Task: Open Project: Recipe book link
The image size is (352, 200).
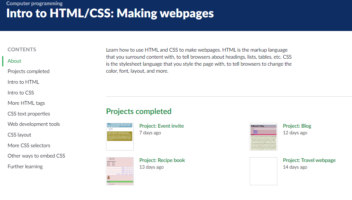Action: 162,160
